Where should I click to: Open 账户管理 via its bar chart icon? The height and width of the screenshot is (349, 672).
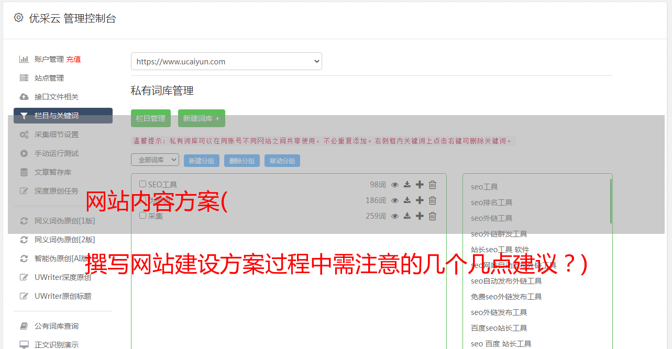click(24, 59)
